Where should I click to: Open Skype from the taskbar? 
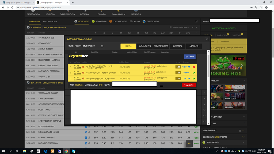pos(73,151)
